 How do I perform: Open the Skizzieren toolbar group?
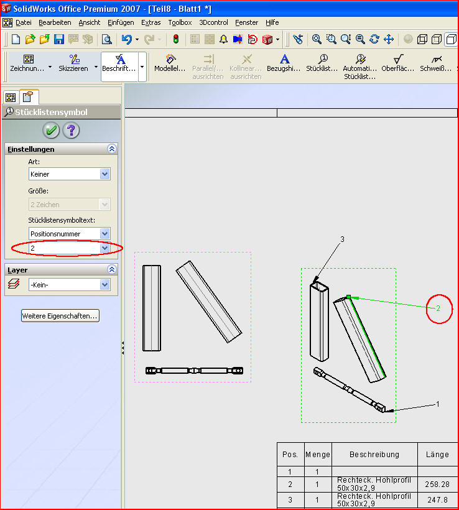tap(73, 63)
